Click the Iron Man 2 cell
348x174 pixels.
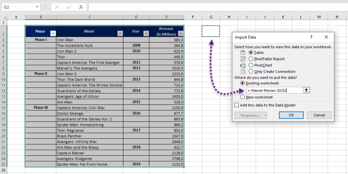pos(90,51)
